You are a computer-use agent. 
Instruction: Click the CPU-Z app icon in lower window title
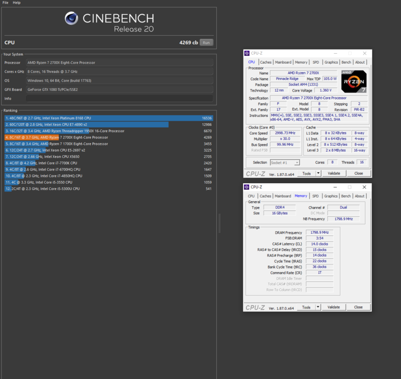[247, 187]
